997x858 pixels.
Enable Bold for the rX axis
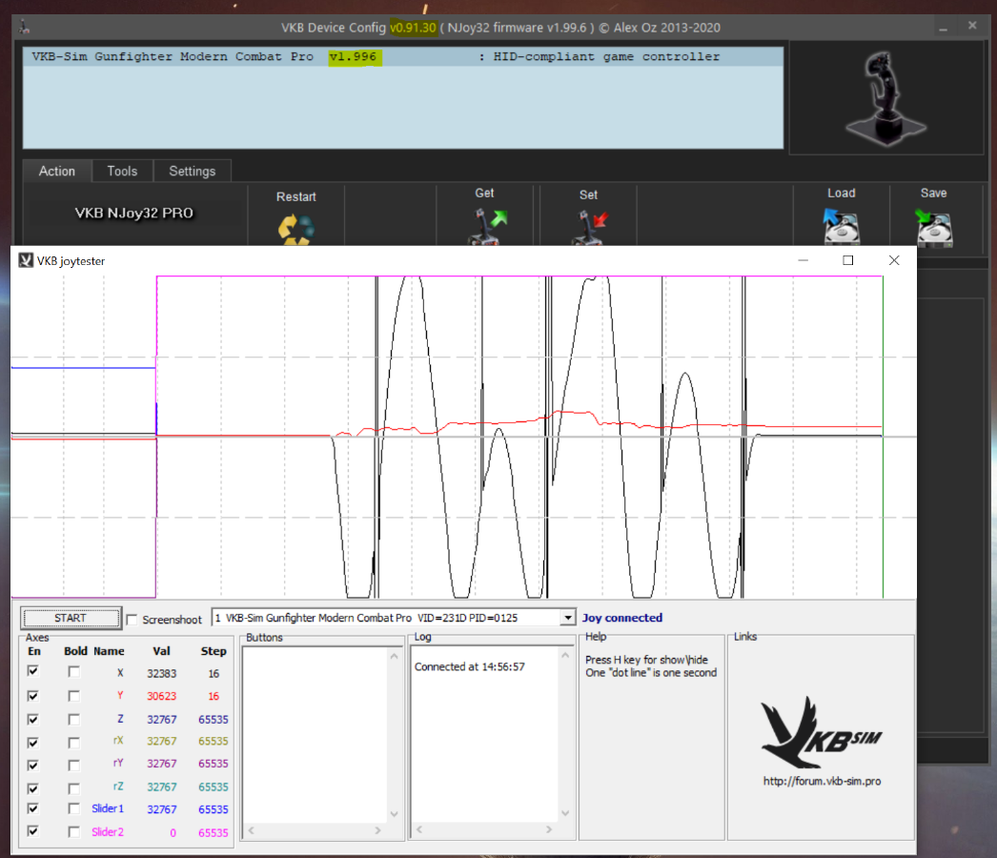click(73, 743)
